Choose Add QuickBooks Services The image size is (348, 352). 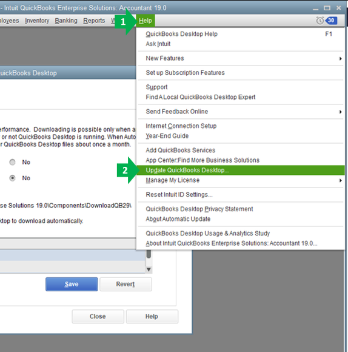point(240,150)
